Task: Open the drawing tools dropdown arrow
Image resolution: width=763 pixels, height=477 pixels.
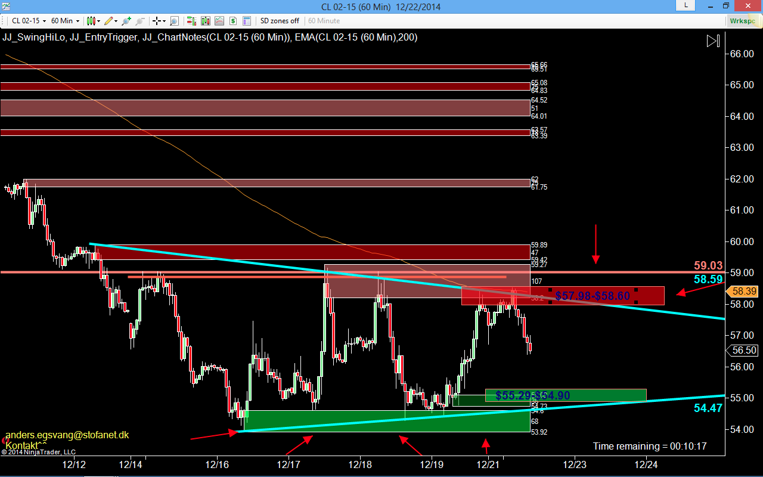Action: point(116,21)
